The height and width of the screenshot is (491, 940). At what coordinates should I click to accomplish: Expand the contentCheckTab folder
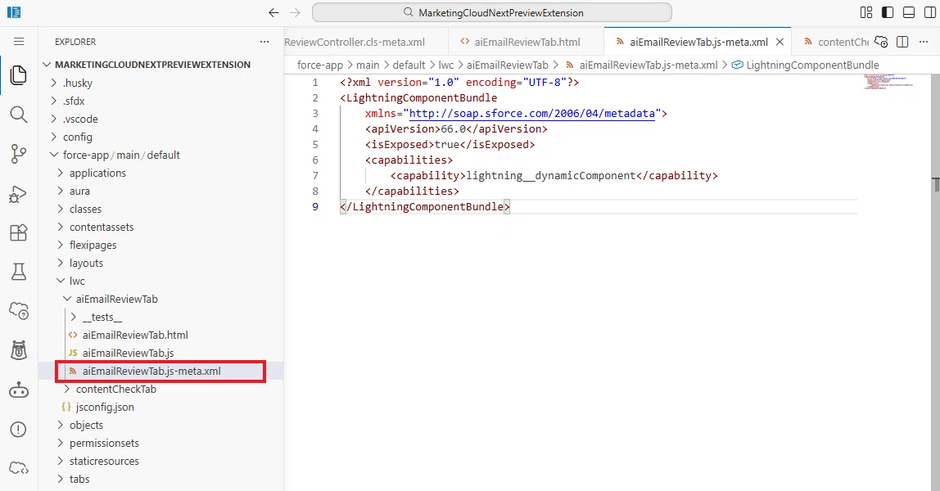(x=160, y=389)
